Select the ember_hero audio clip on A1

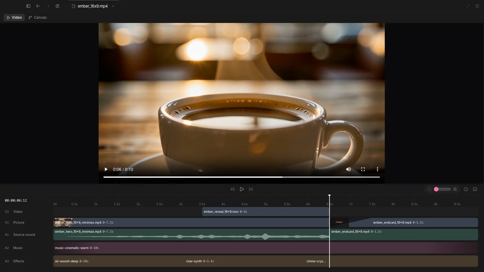click(x=191, y=235)
